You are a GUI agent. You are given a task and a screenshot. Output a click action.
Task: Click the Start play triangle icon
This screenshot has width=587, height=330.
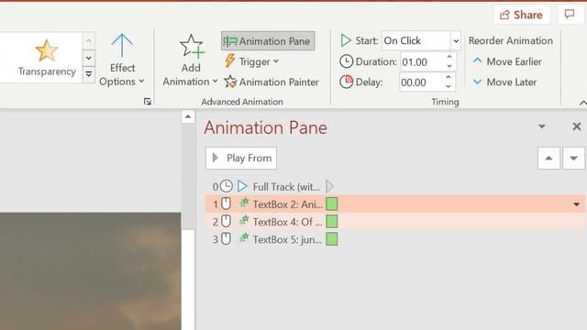(x=346, y=40)
